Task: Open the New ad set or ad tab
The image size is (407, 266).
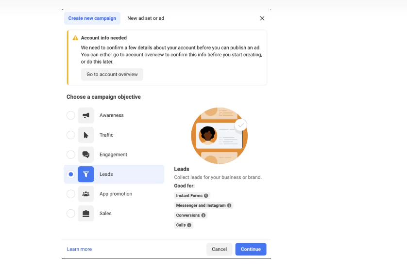Action: coord(146,18)
